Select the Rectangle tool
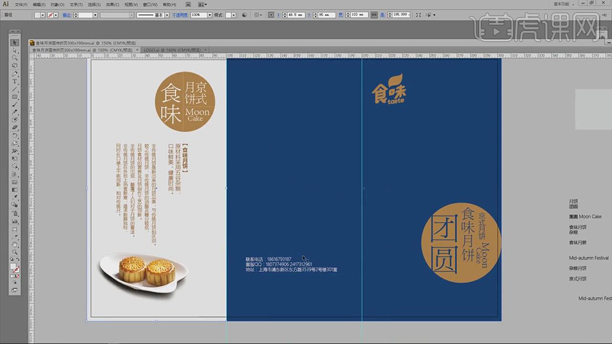The image size is (612, 344). (14, 97)
